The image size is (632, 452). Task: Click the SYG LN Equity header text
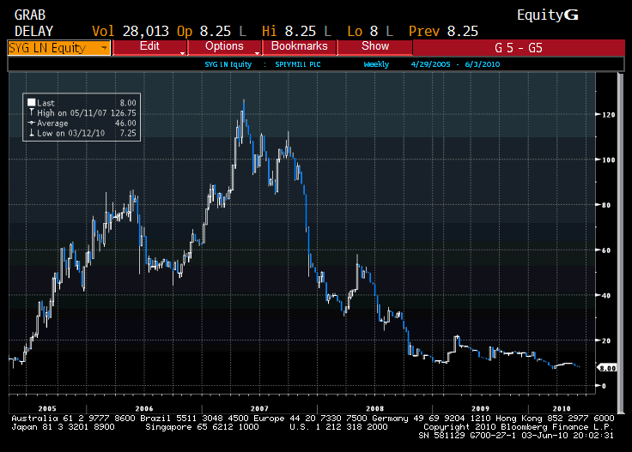click(x=228, y=64)
